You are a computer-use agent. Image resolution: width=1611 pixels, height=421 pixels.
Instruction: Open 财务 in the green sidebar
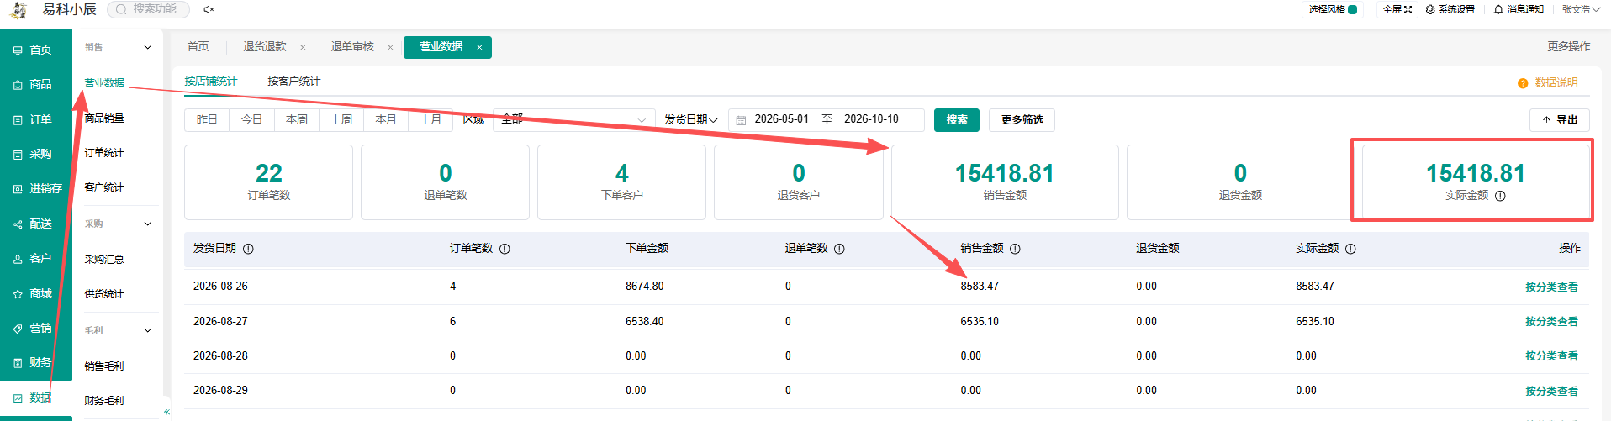click(33, 362)
